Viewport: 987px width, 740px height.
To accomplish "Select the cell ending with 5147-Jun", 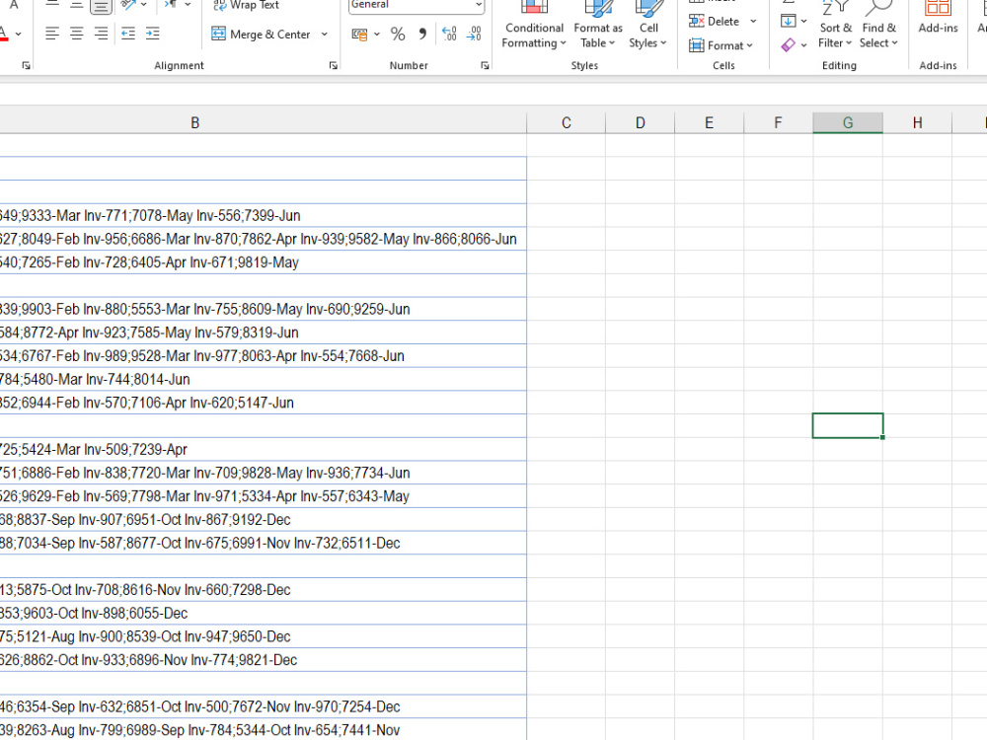I will point(264,403).
